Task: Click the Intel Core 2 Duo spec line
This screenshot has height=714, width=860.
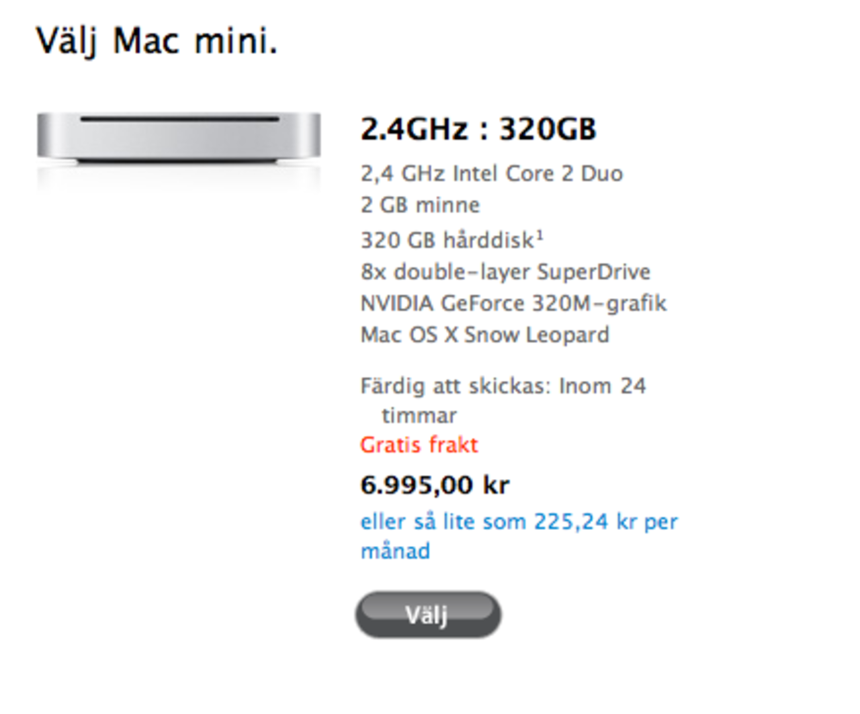Action: click(491, 173)
